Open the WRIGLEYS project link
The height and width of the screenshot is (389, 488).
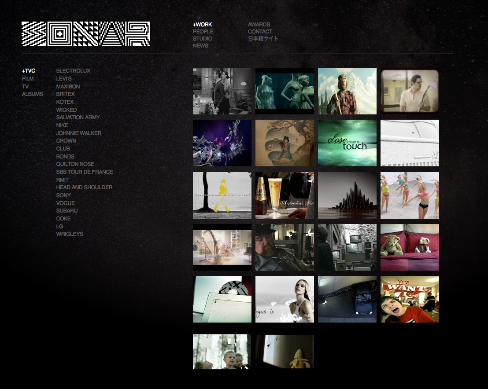(70, 234)
